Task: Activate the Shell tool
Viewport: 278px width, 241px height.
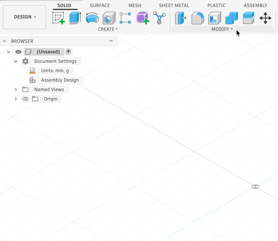Action: coord(215,18)
